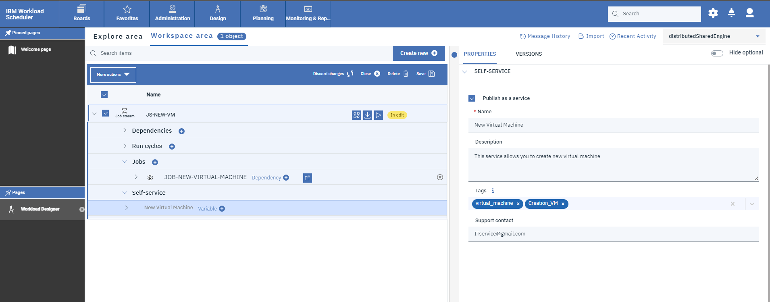Click the submit arrow icon for JS-NEW-VM
Viewport: 770px width, 302px height.
pos(378,115)
